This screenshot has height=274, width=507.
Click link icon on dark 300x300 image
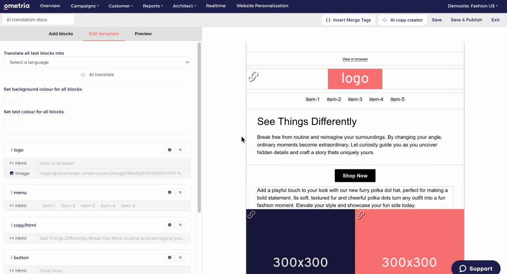(251, 215)
